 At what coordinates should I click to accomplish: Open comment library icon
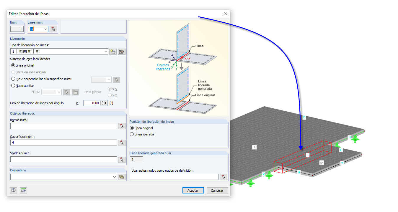tap(122, 177)
